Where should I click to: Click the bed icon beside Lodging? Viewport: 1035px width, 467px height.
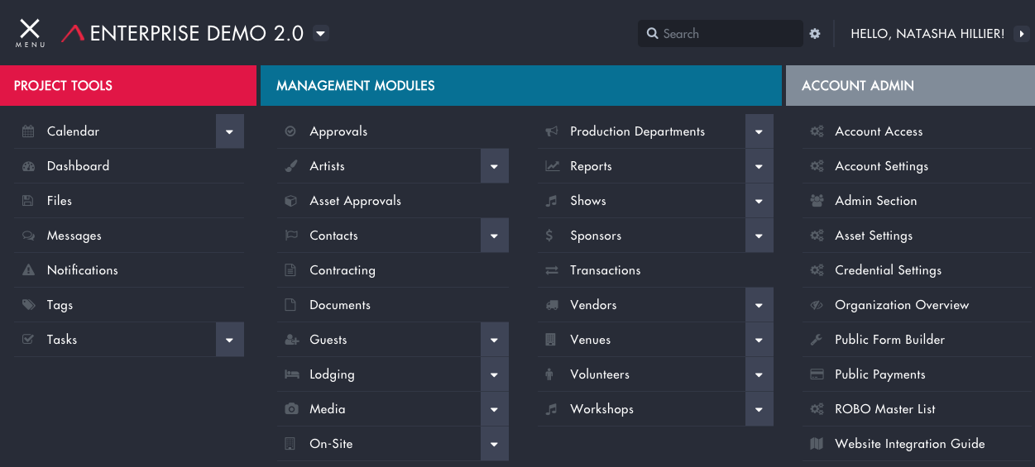[291, 374]
